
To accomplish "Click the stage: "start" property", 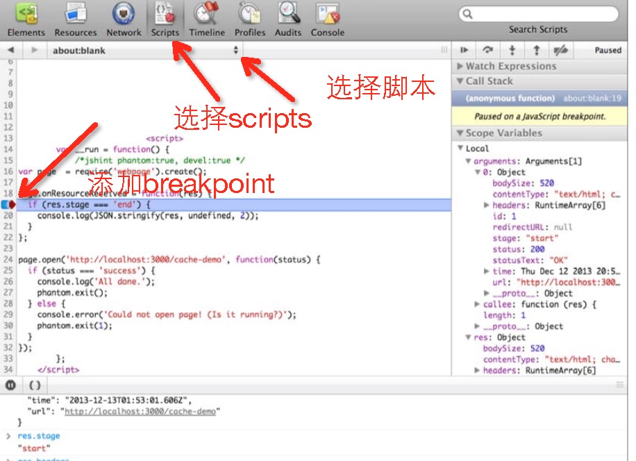I will pos(526,238).
